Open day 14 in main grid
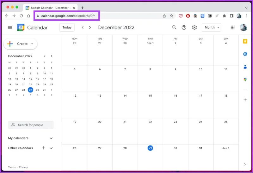Screen dimensions: 253x173 [x=125, y=96]
